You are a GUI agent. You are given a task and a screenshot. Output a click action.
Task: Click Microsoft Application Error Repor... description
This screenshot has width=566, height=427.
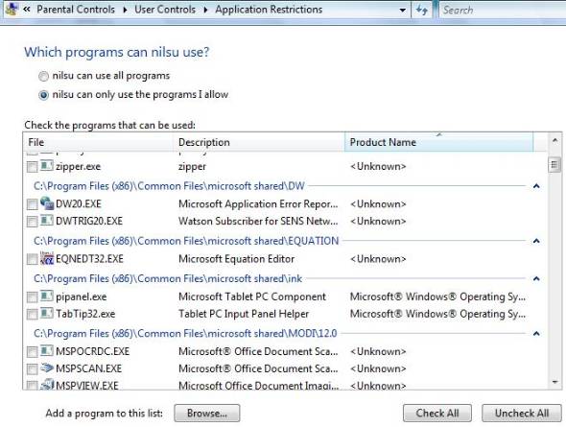pos(258,204)
